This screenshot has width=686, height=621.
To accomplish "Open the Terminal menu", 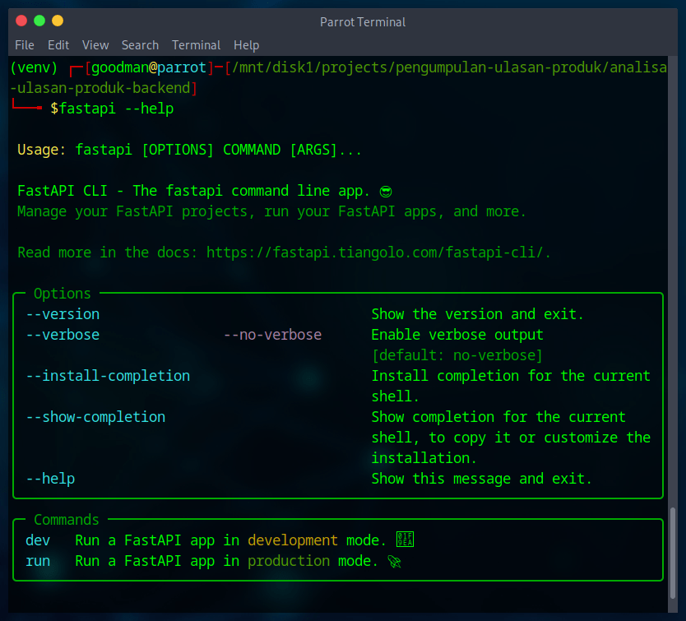I will pyautogui.click(x=196, y=45).
